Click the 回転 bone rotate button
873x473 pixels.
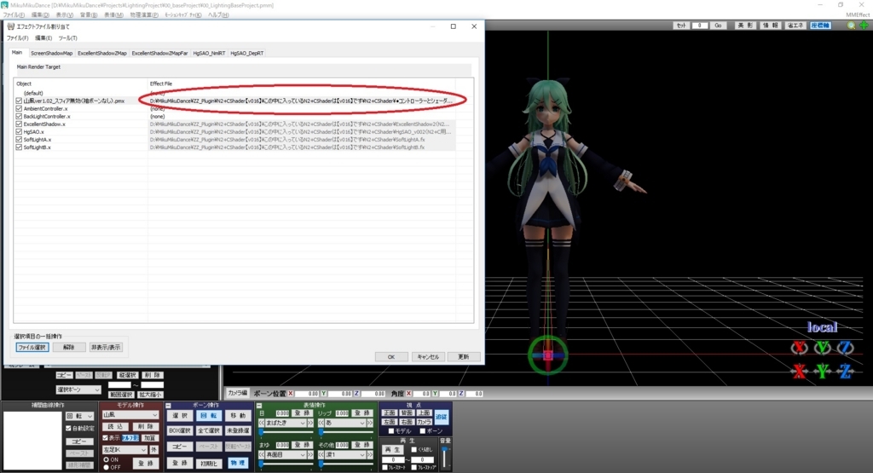point(209,416)
